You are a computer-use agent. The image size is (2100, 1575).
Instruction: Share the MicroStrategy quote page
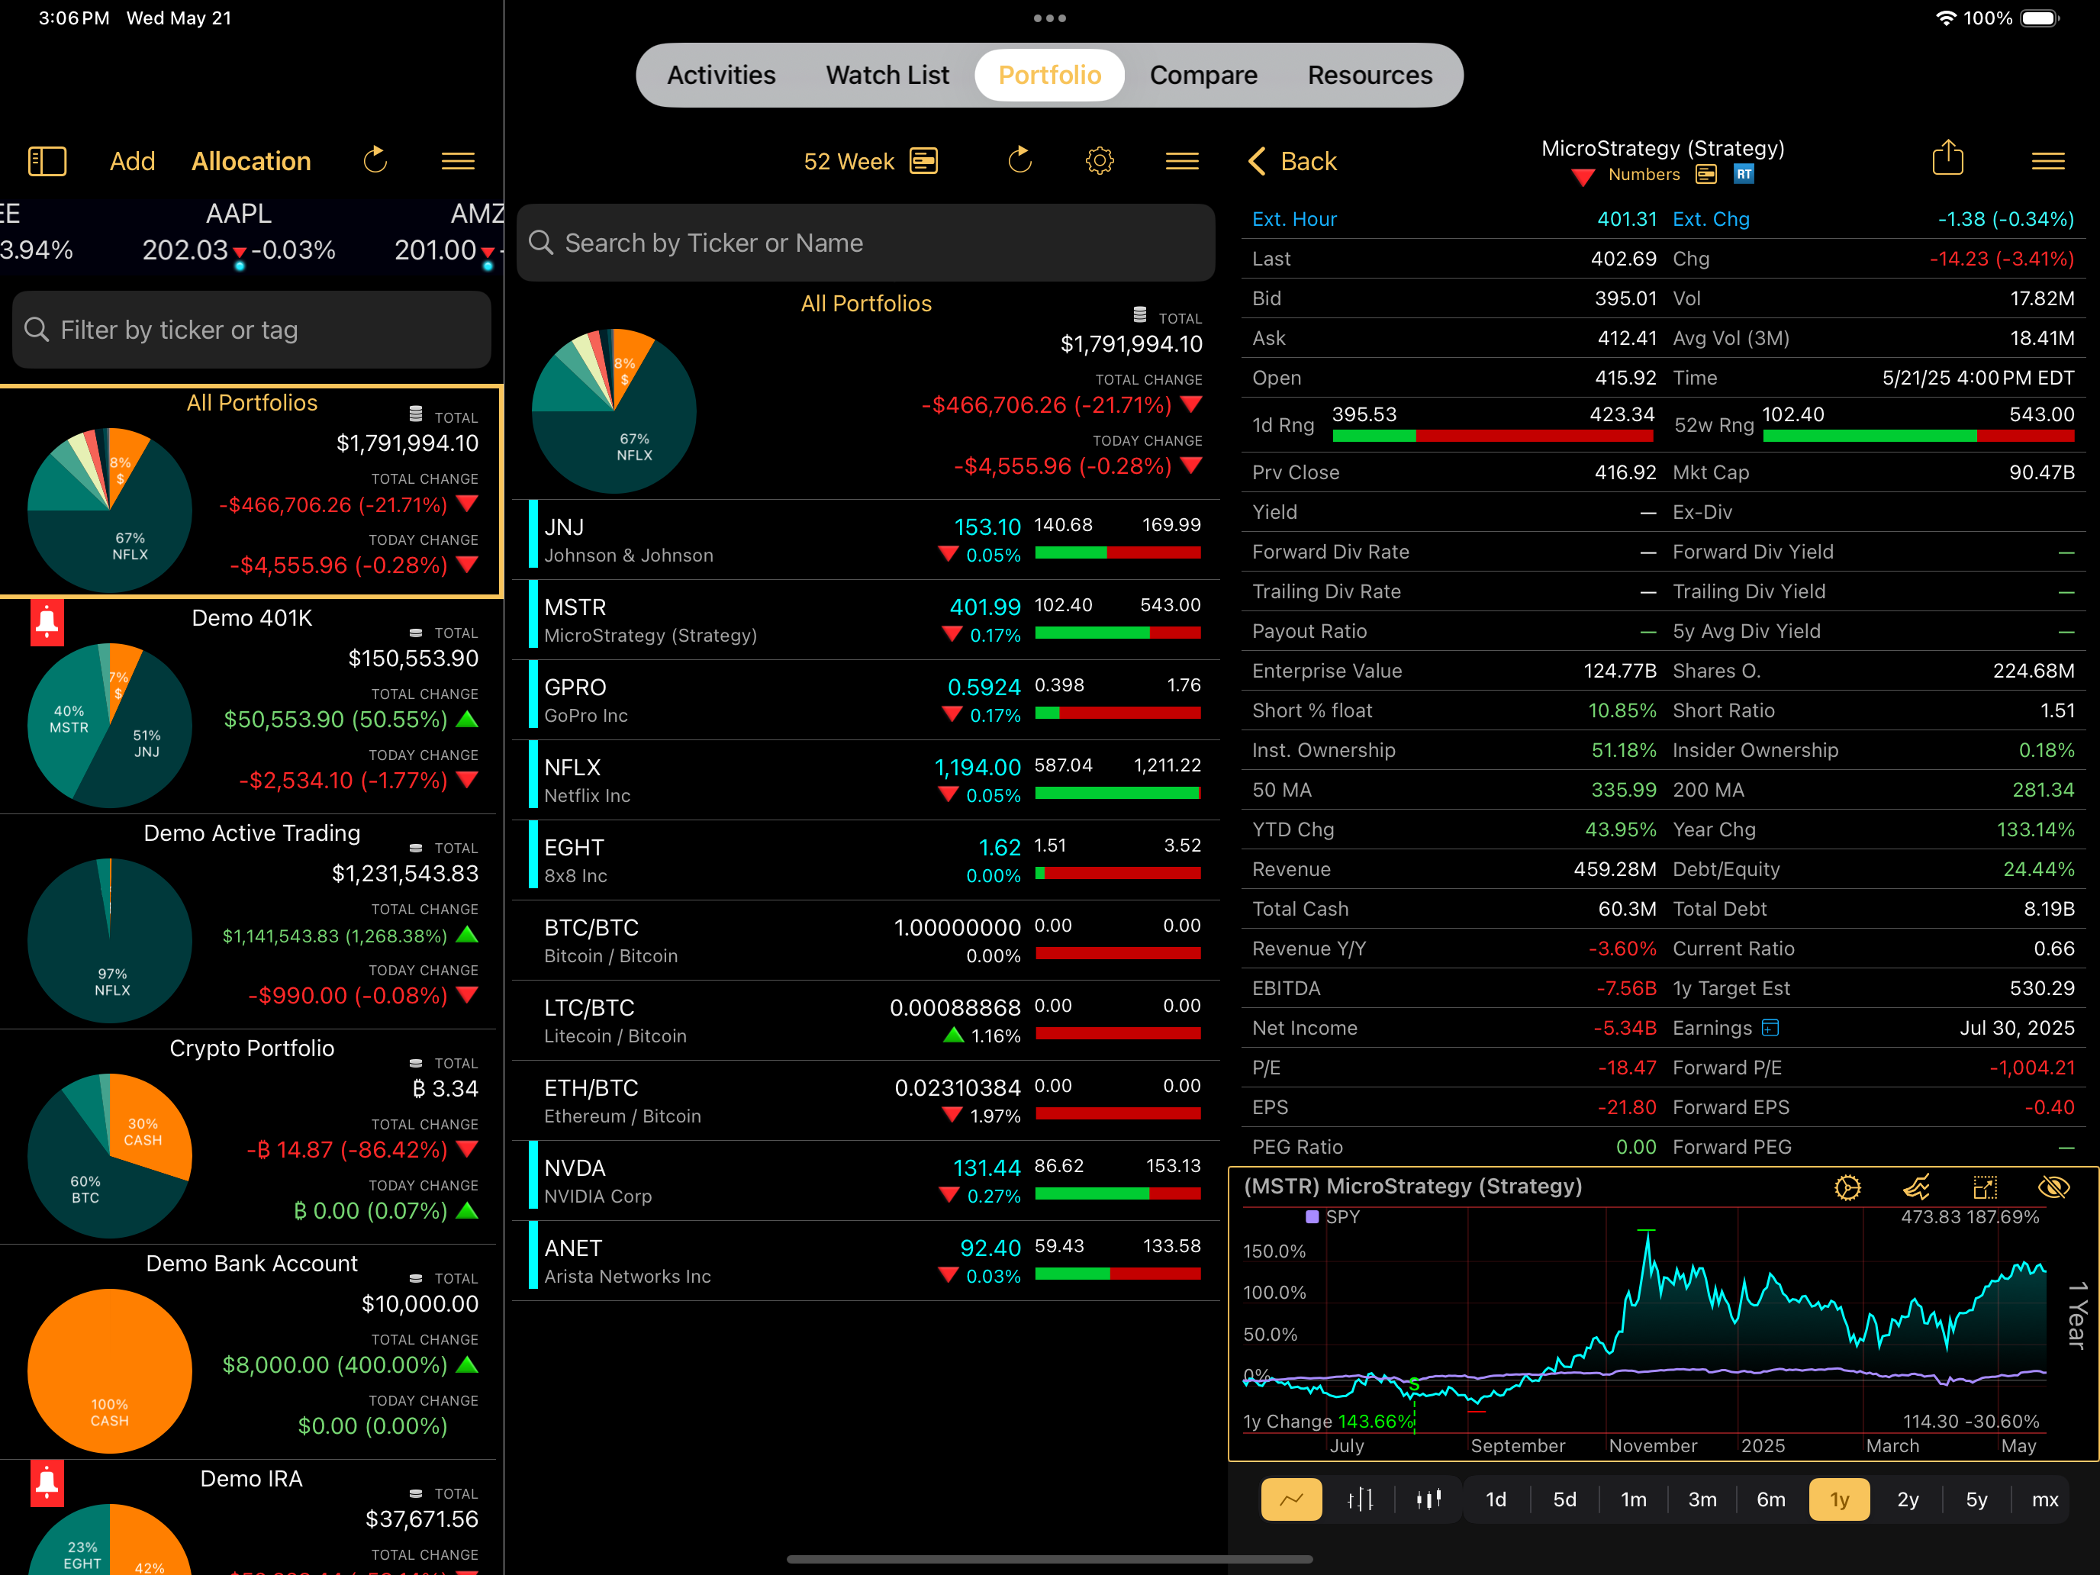[1948, 158]
